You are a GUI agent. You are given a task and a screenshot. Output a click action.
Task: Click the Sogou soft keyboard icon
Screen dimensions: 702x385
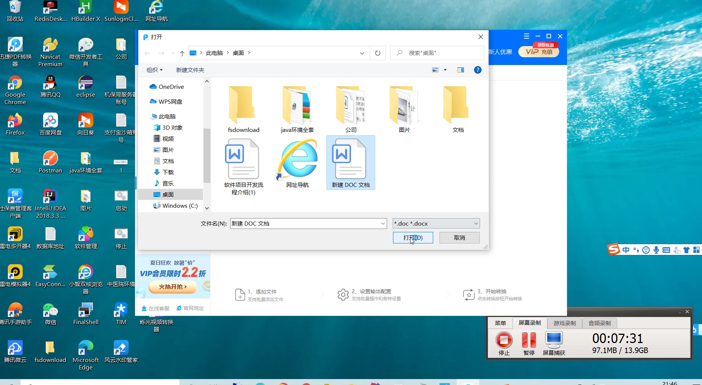[666, 250]
